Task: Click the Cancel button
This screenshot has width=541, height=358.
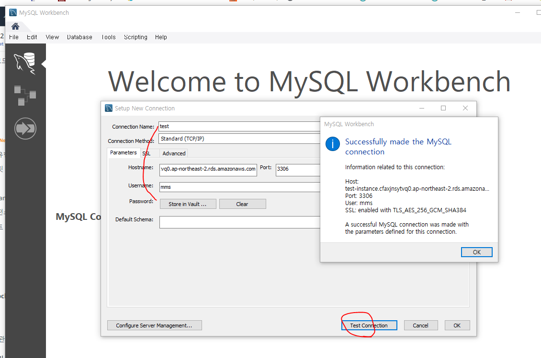Action: (420, 325)
